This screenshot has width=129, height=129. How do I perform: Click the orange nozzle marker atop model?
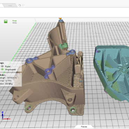(60, 18)
